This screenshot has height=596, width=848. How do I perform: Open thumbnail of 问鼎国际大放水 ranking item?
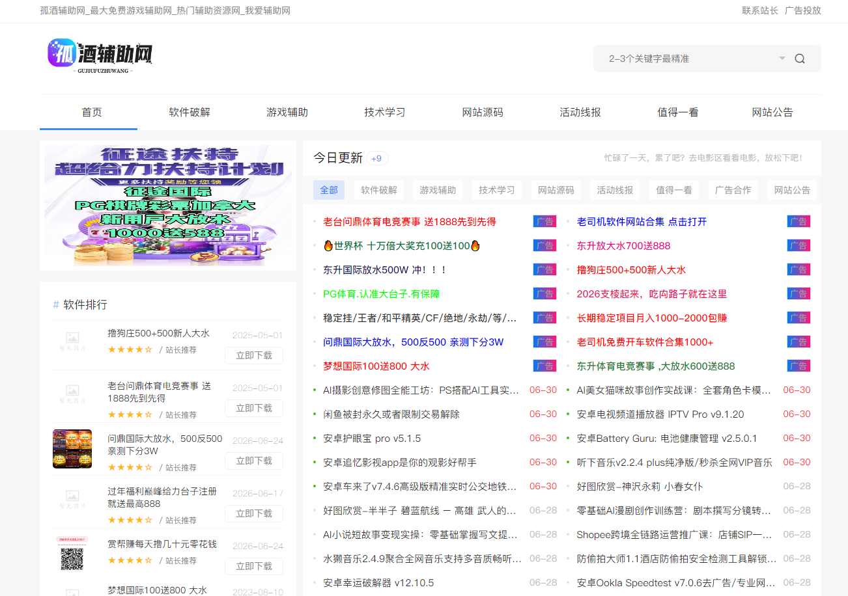click(x=72, y=449)
